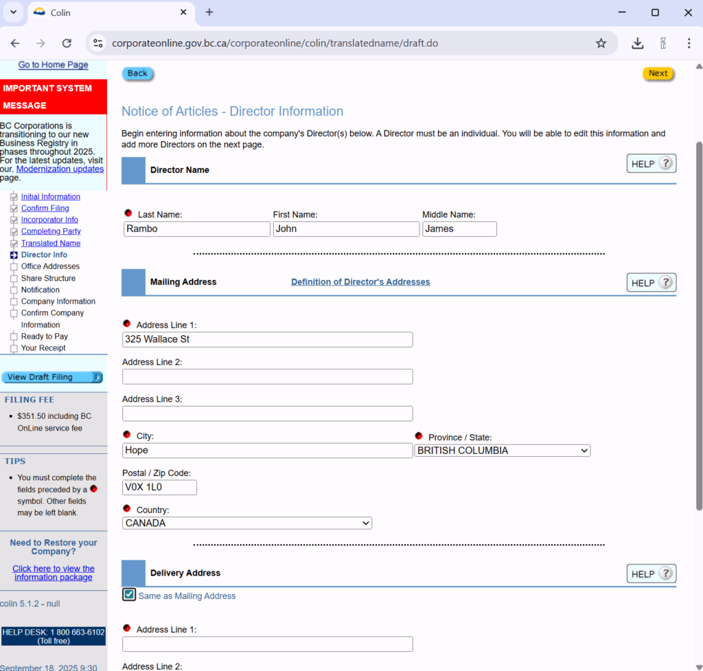This screenshot has width=703, height=671.
Task: Open the tab search dropdown arrow
Action: pyautogui.click(x=13, y=12)
